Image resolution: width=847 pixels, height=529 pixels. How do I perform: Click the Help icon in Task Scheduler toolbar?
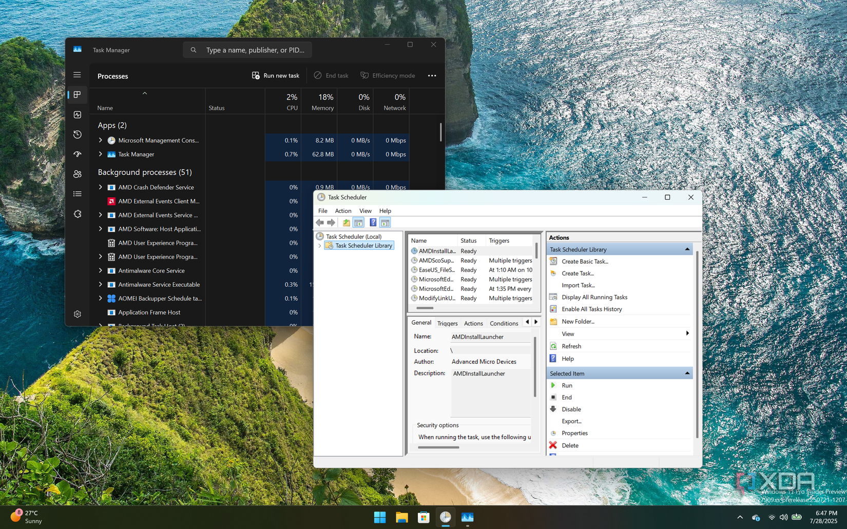pos(373,222)
